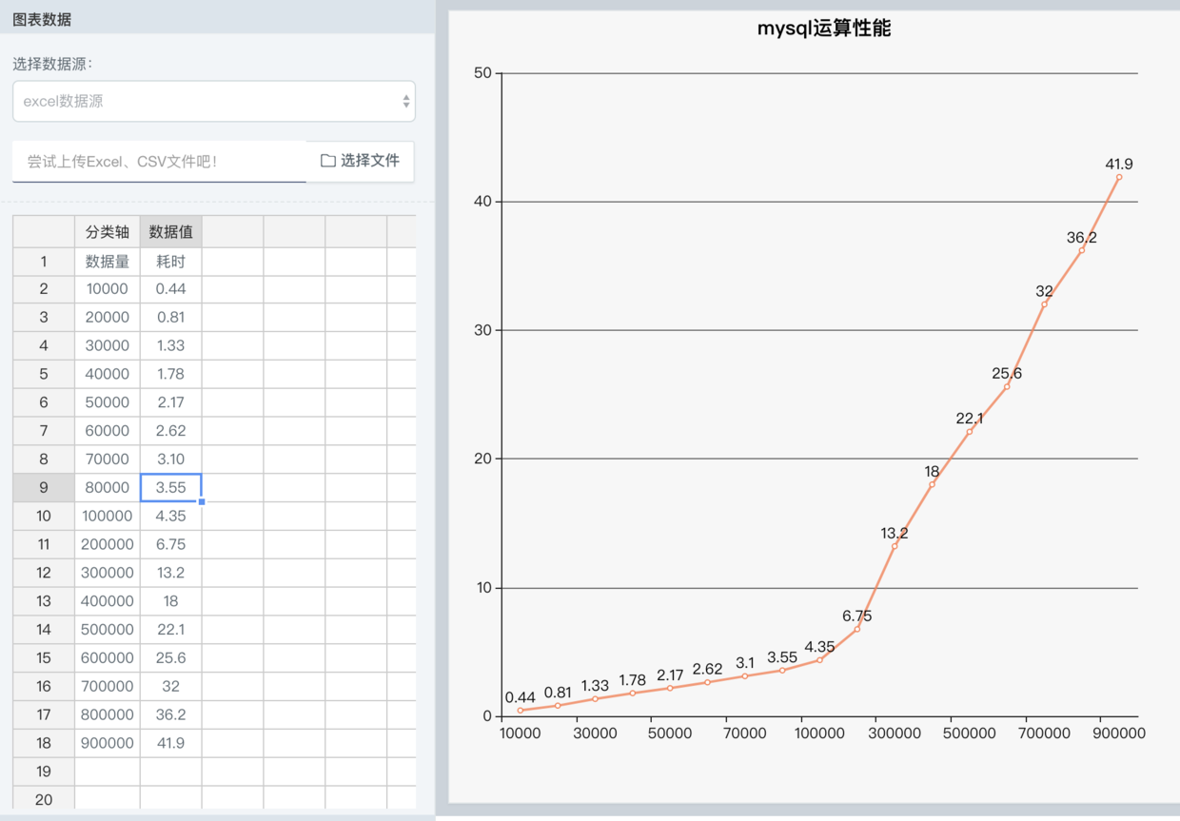Viewport: 1180px width, 821px height.
Task: Select cell with value 25.6 in the table
Action: point(170,657)
